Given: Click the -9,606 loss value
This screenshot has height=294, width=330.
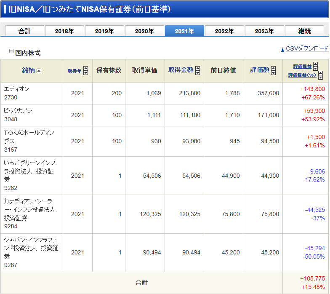Looking at the screenshot, I should click(317, 171).
